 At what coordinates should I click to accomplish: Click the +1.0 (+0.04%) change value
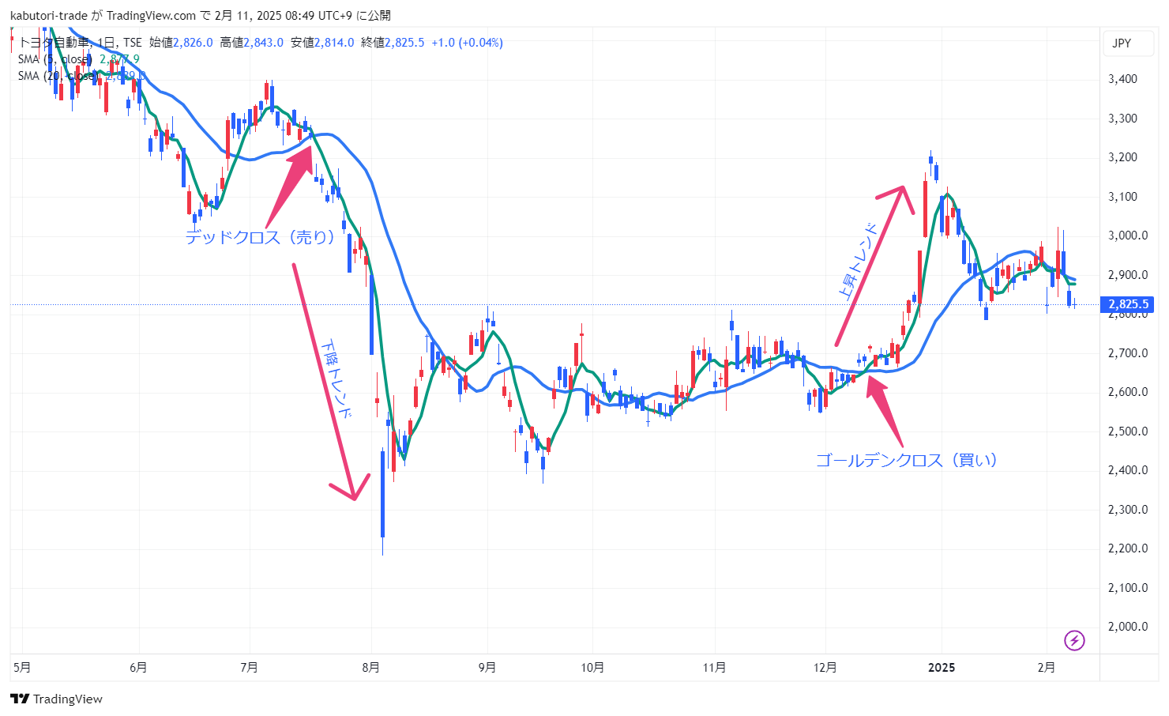467,43
